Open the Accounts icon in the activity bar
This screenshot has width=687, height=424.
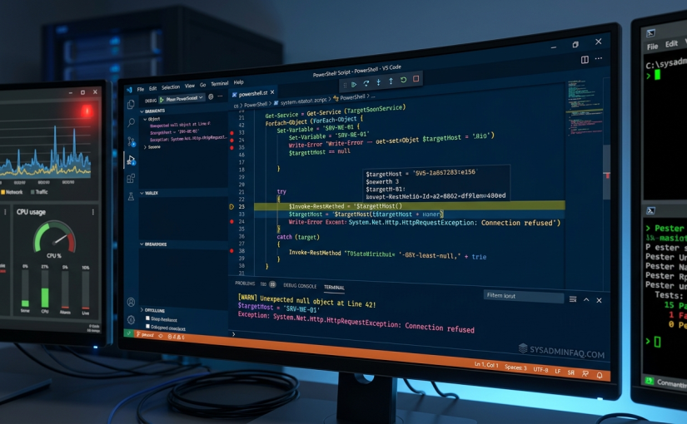(131, 302)
